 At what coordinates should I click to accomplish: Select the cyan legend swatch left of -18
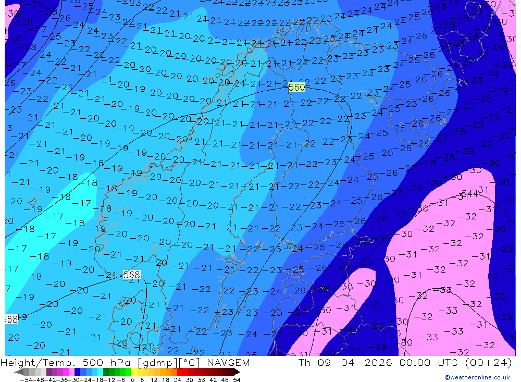pyautogui.click(x=100, y=372)
